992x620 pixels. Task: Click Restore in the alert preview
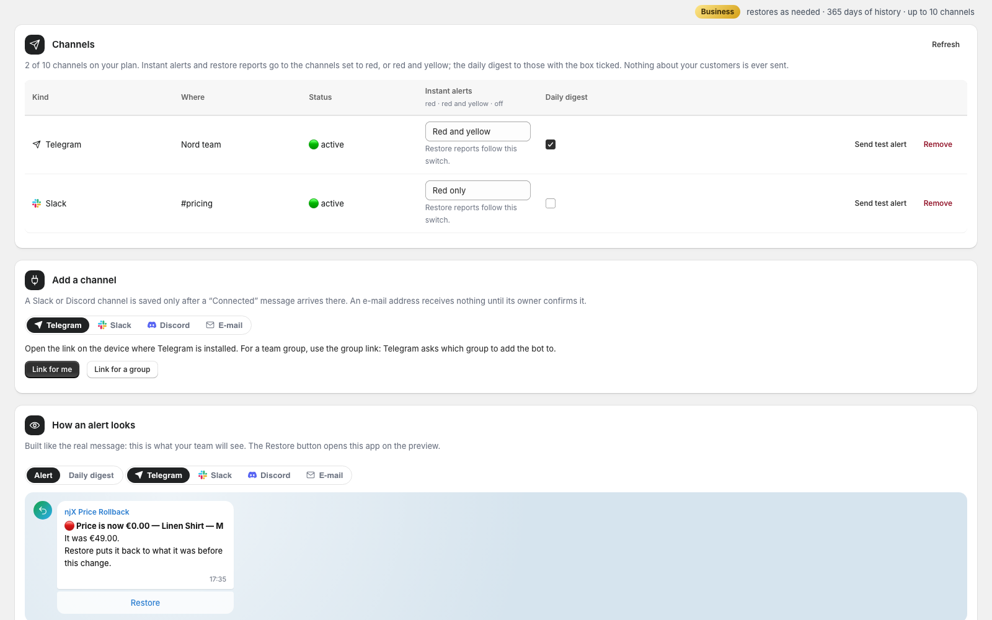point(145,603)
